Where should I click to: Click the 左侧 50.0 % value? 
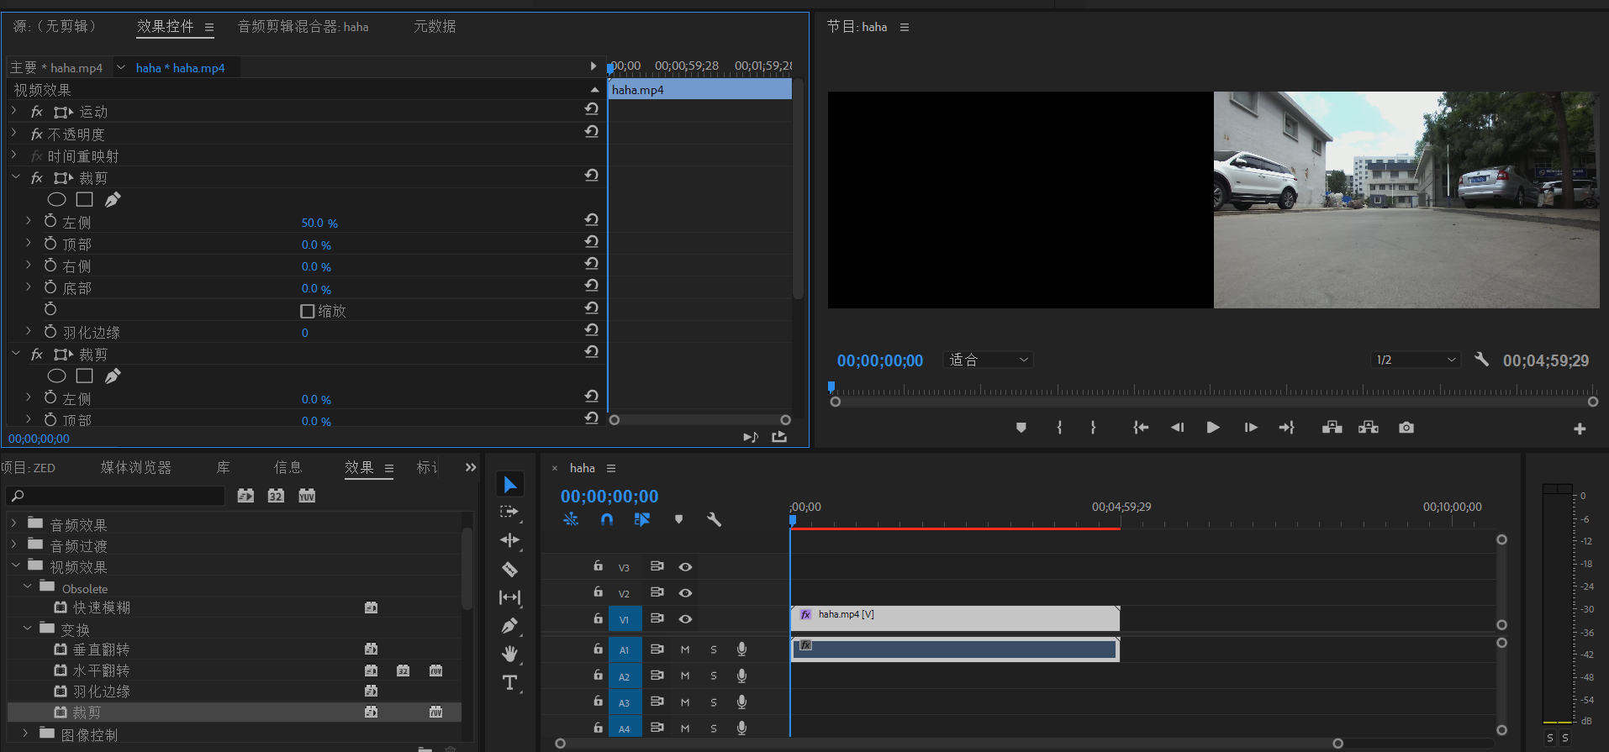[x=319, y=223]
